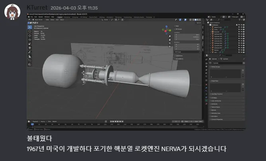Open the viewport Object menu in header
266x161 pixels.
click(x=62, y=20)
